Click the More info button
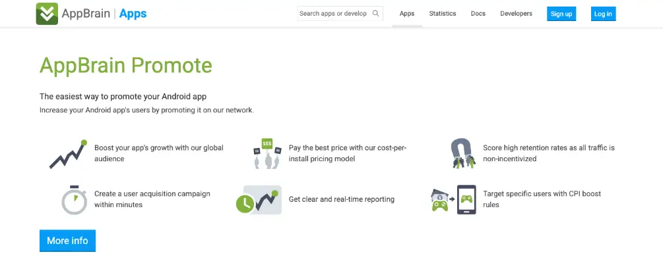The height and width of the screenshot is (267, 663). (68, 241)
